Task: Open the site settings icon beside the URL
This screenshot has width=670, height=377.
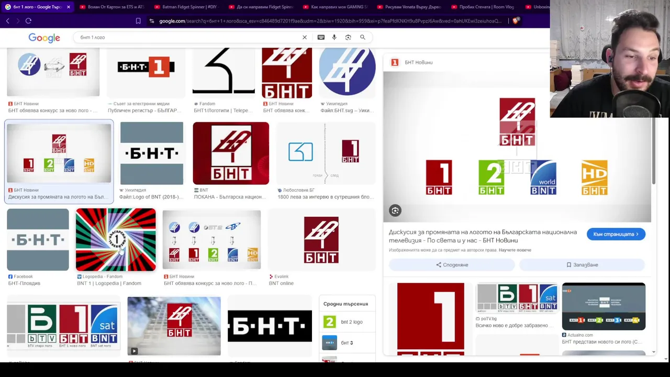Action: click(x=152, y=21)
